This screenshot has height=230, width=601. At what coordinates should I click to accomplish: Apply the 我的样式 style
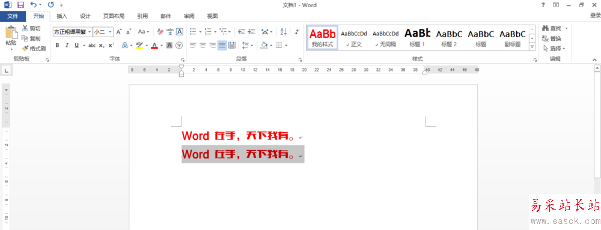point(322,37)
